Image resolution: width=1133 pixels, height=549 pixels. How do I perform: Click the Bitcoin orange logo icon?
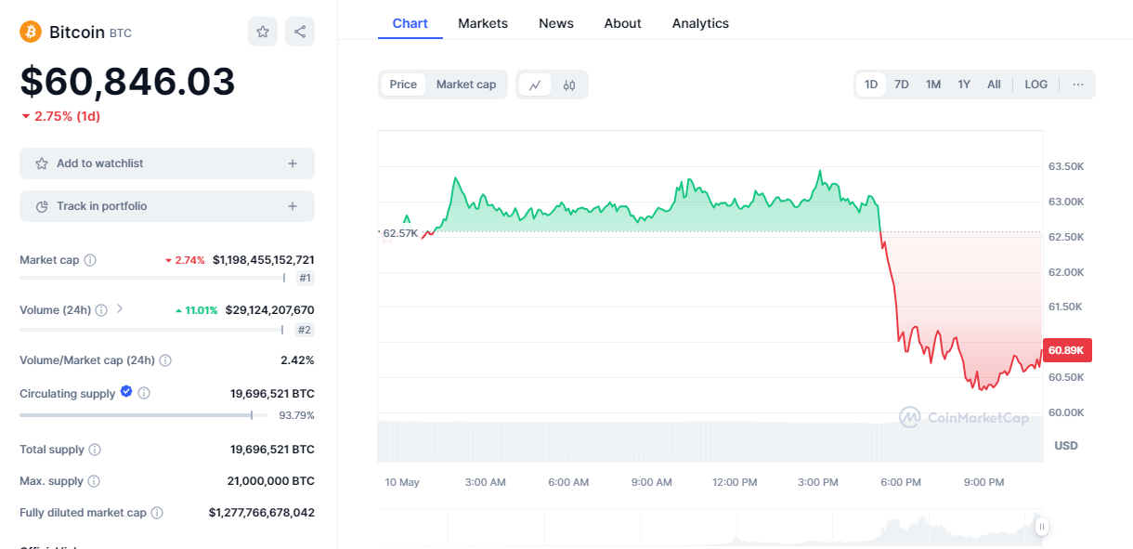pos(31,32)
